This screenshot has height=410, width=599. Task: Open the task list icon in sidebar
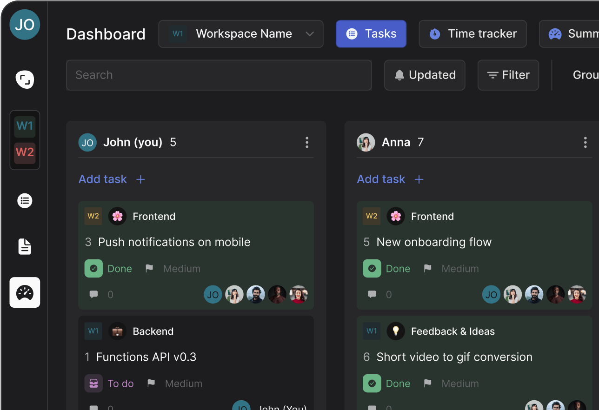click(x=25, y=201)
